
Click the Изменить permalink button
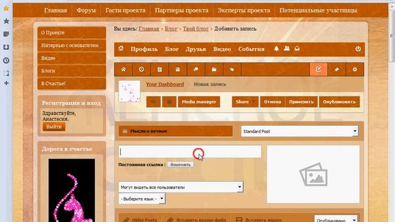(x=180, y=165)
